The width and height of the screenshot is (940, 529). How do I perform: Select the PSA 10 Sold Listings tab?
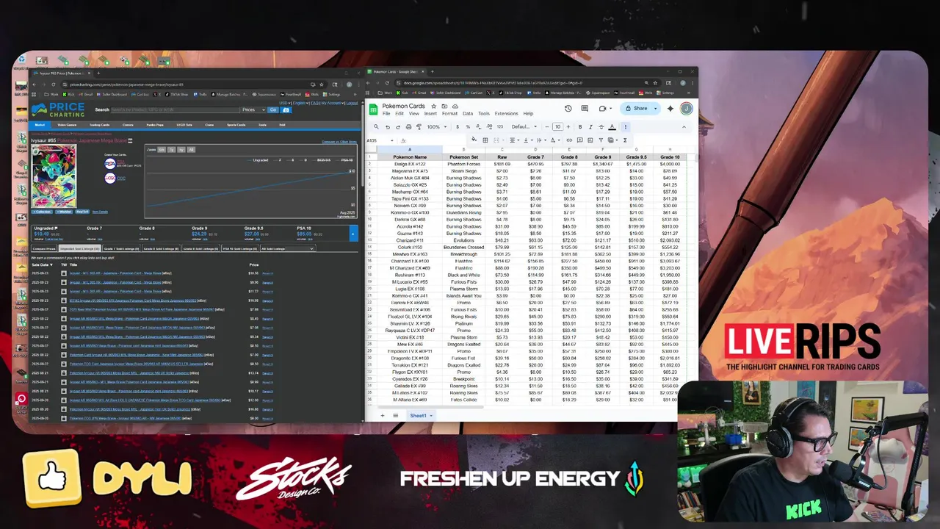pyautogui.click(x=240, y=248)
